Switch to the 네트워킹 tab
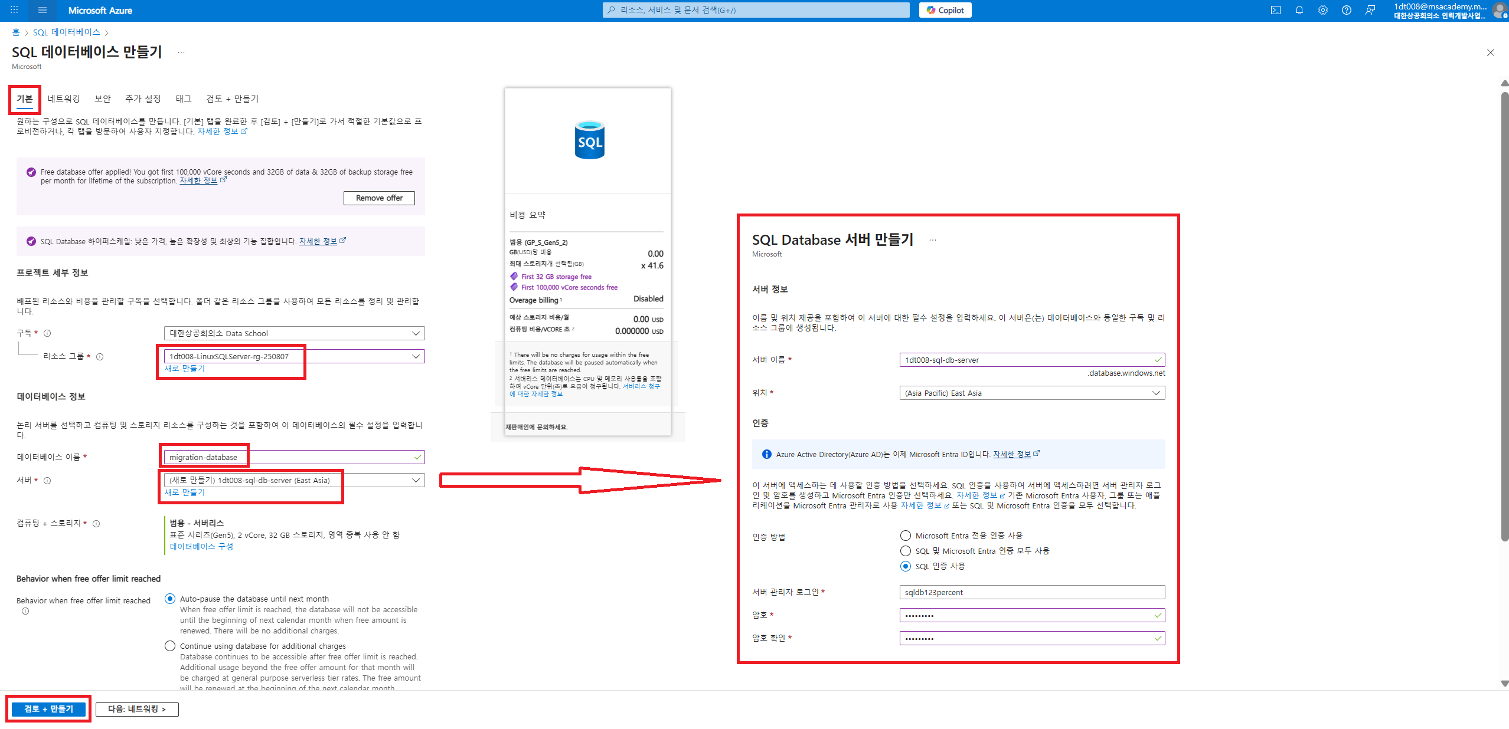Viewport: 1509px width, 729px height. point(64,98)
